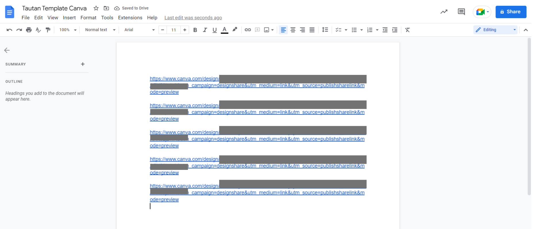Clear text formatting
The width and height of the screenshot is (534, 229).
(x=407, y=30)
